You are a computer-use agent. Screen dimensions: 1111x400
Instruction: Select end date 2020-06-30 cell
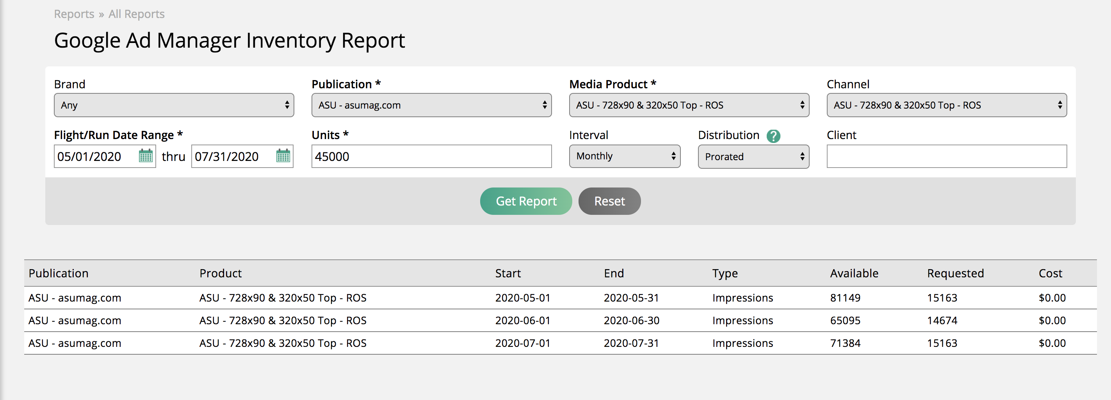click(631, 321)
